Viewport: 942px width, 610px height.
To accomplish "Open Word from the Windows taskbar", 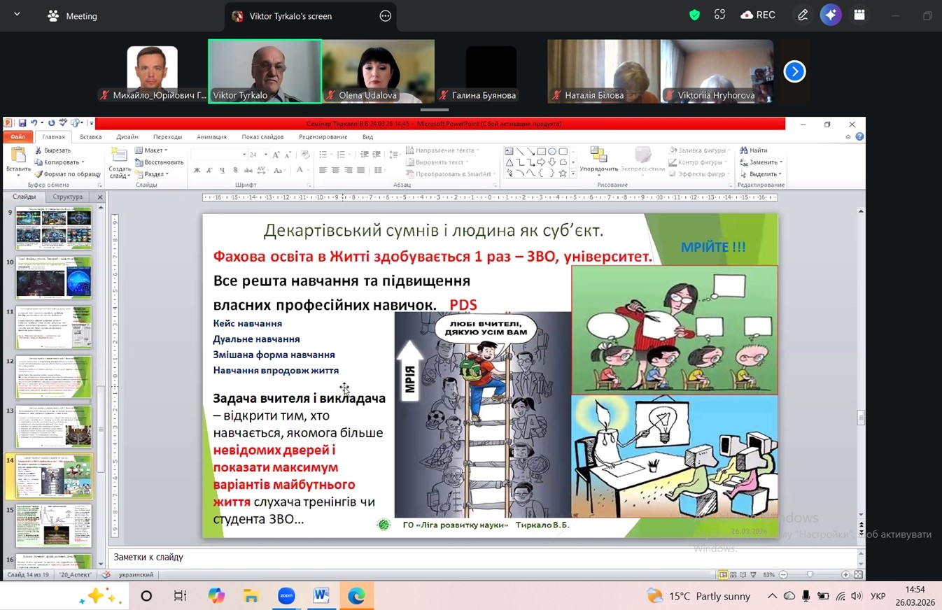I will (321, 596).
